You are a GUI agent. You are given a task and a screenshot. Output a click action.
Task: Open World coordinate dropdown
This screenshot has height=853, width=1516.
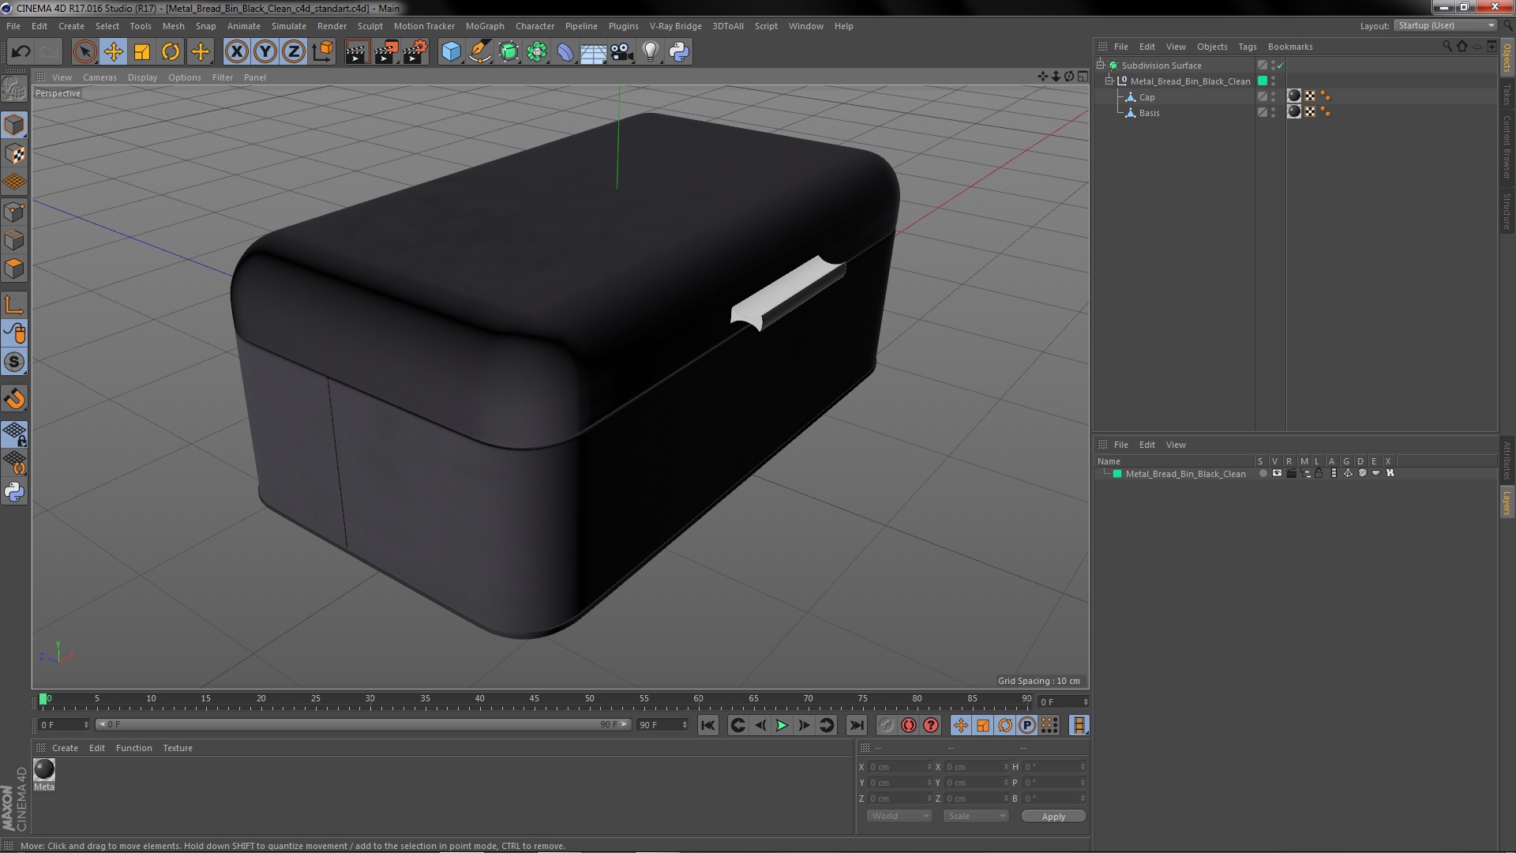(x=899, y=817)
